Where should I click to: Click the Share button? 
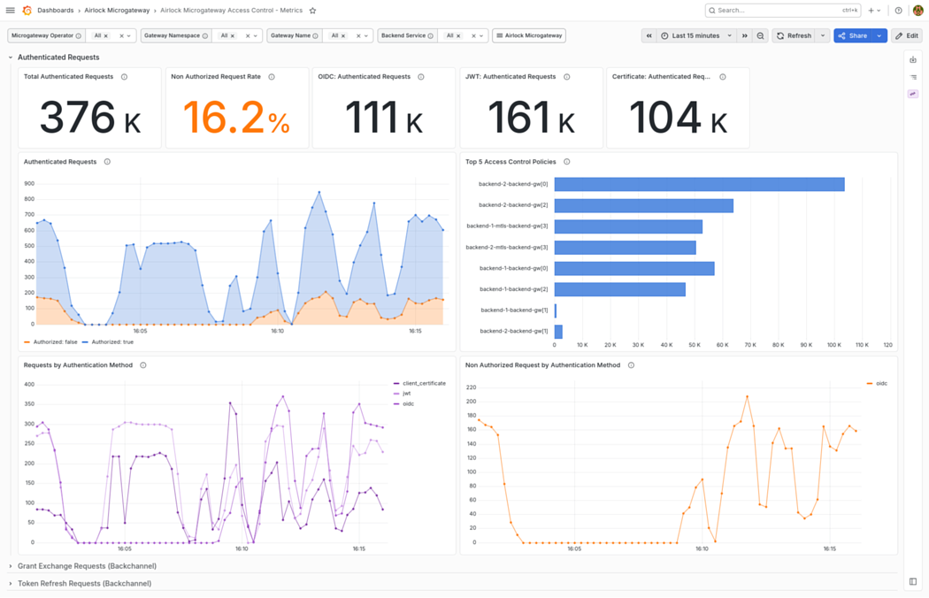[x=853, y=35]
